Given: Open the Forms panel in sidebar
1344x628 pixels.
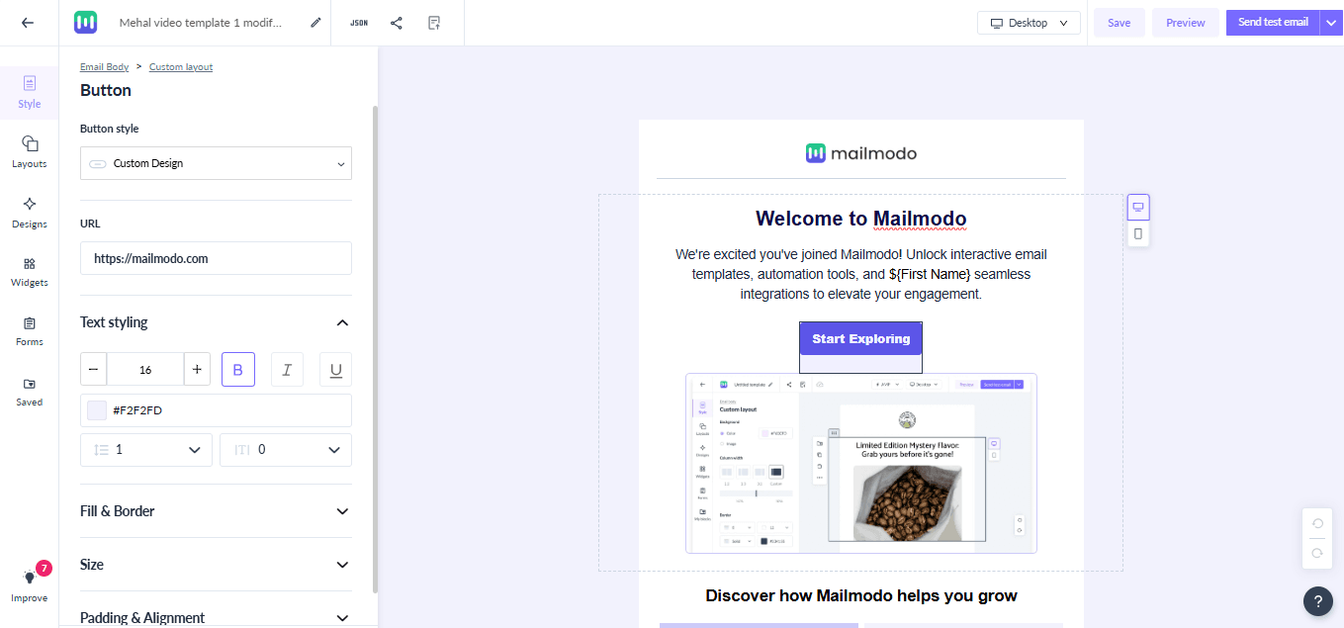Looking at the screenshot, I should coord(30,331).
